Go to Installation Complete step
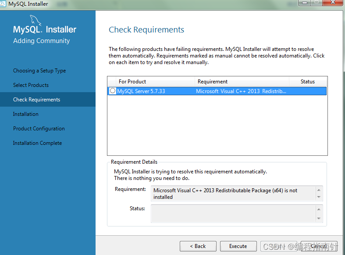 coord(37,143)
